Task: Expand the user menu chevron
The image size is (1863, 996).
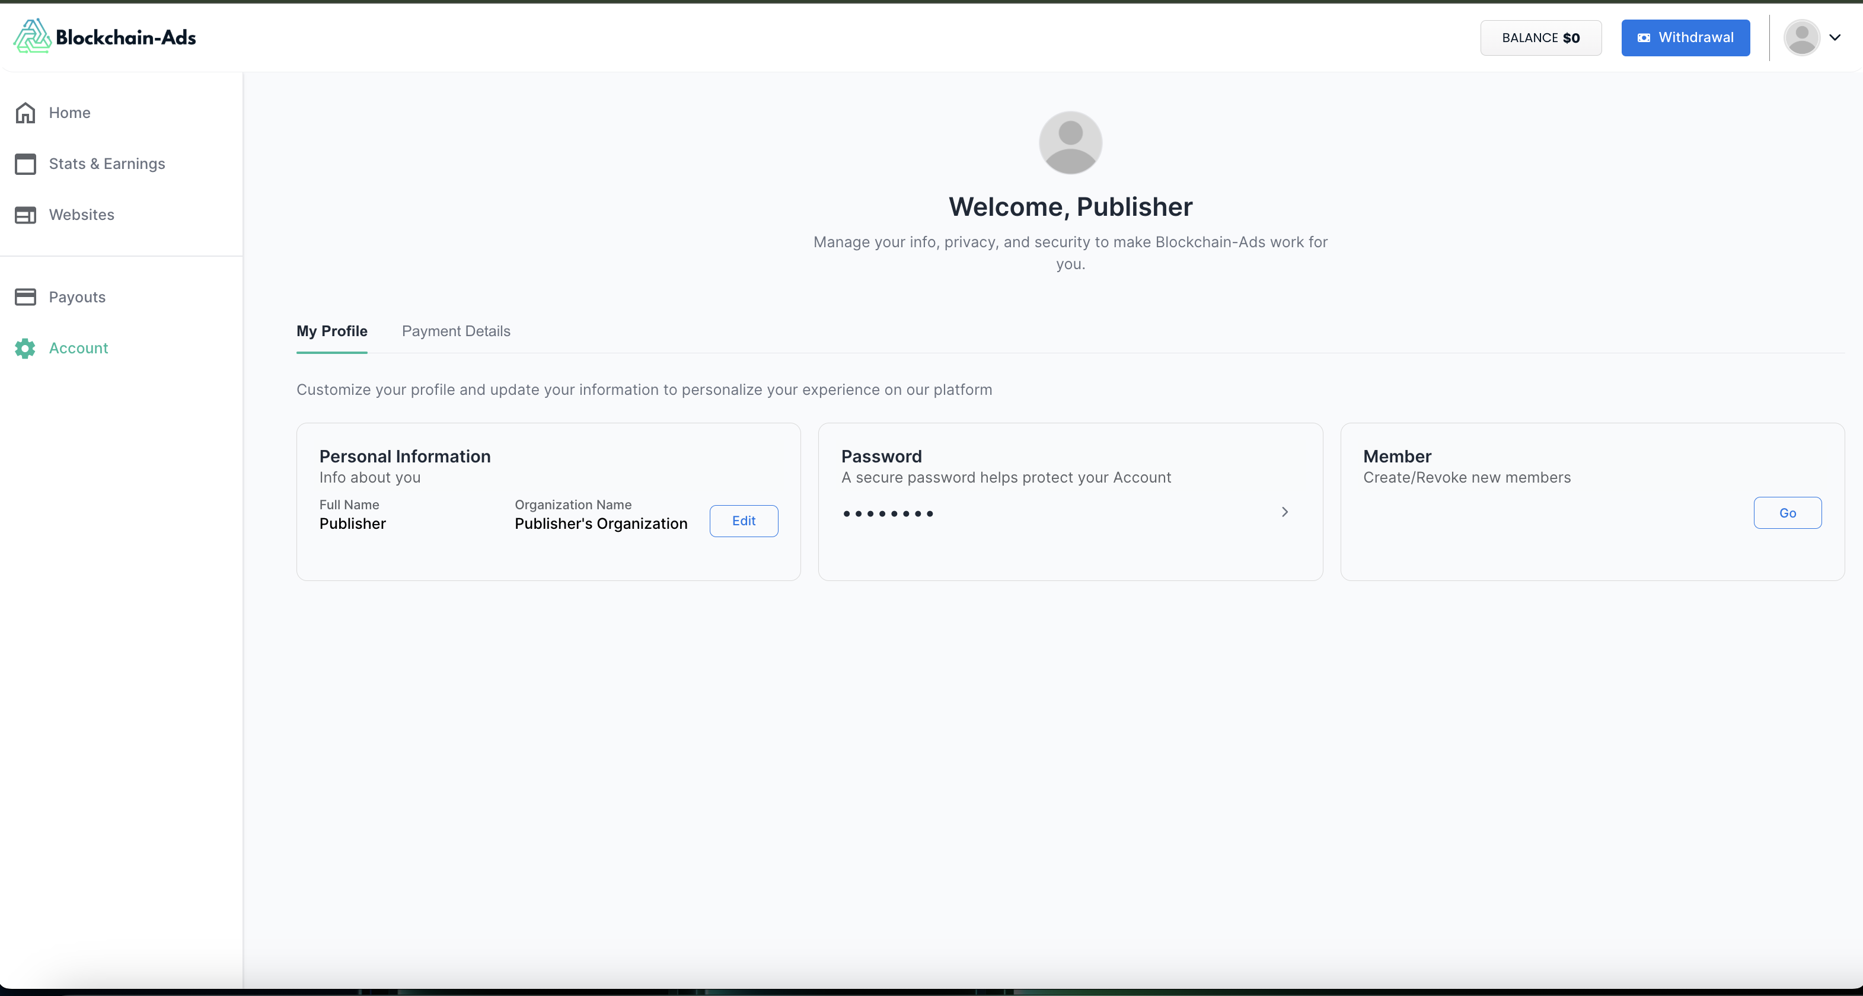Action: click(1835, 37)
